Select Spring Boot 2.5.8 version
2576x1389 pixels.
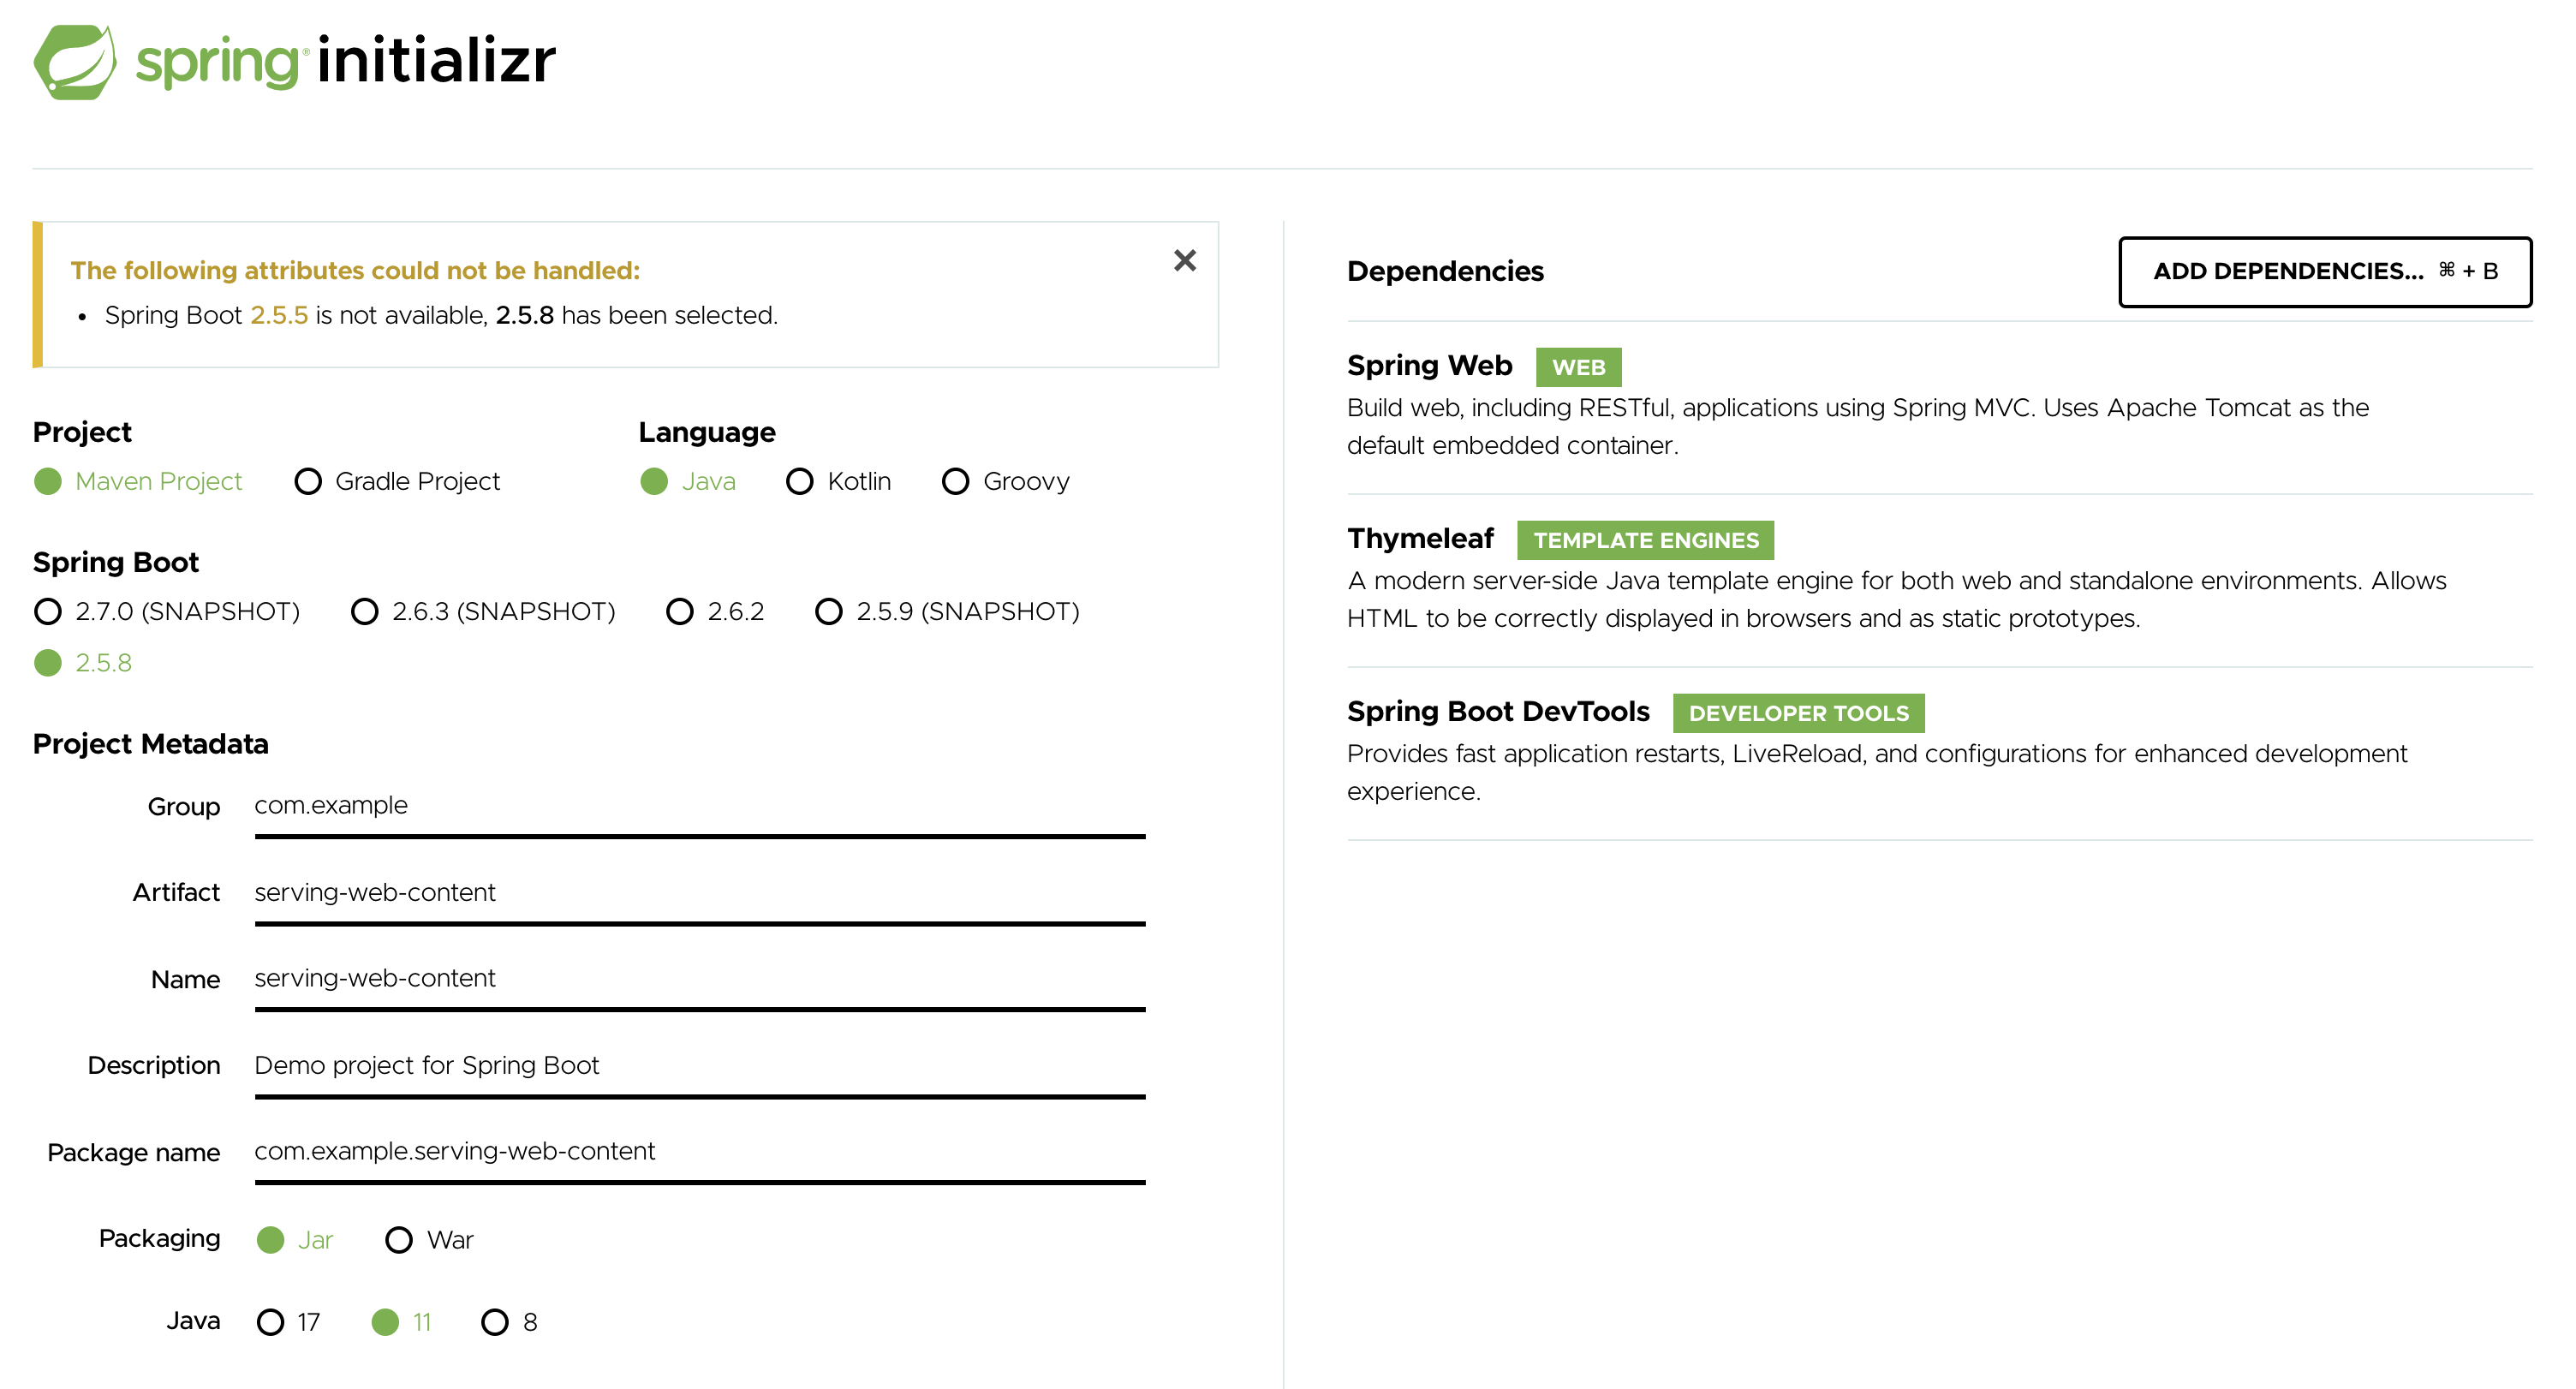[x=83, y=663]
